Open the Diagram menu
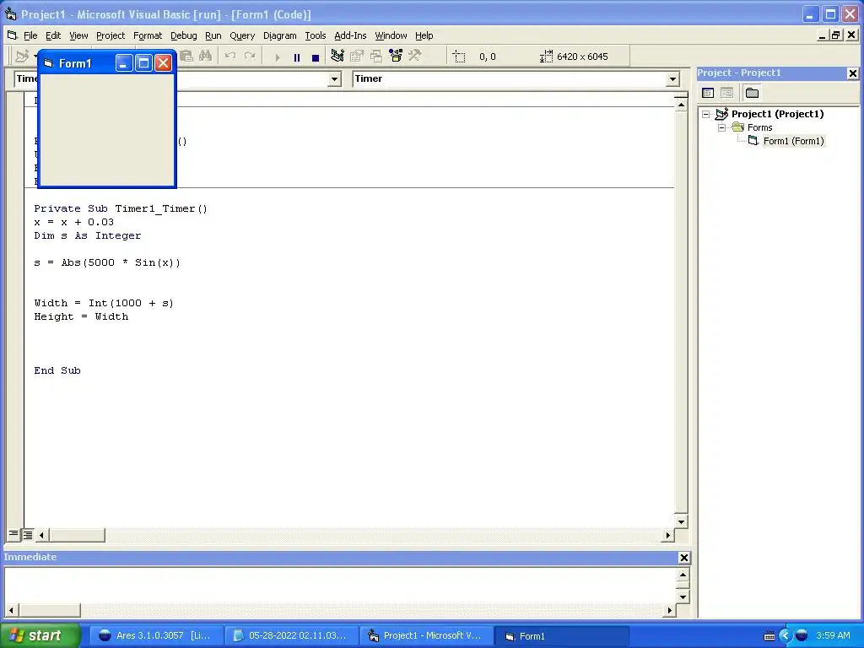864x648 pixels. pyautogui.click(x=279, y=35)
